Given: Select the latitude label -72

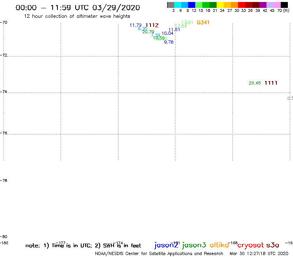Looking at the screenshot, I should [x=4, y=55].
